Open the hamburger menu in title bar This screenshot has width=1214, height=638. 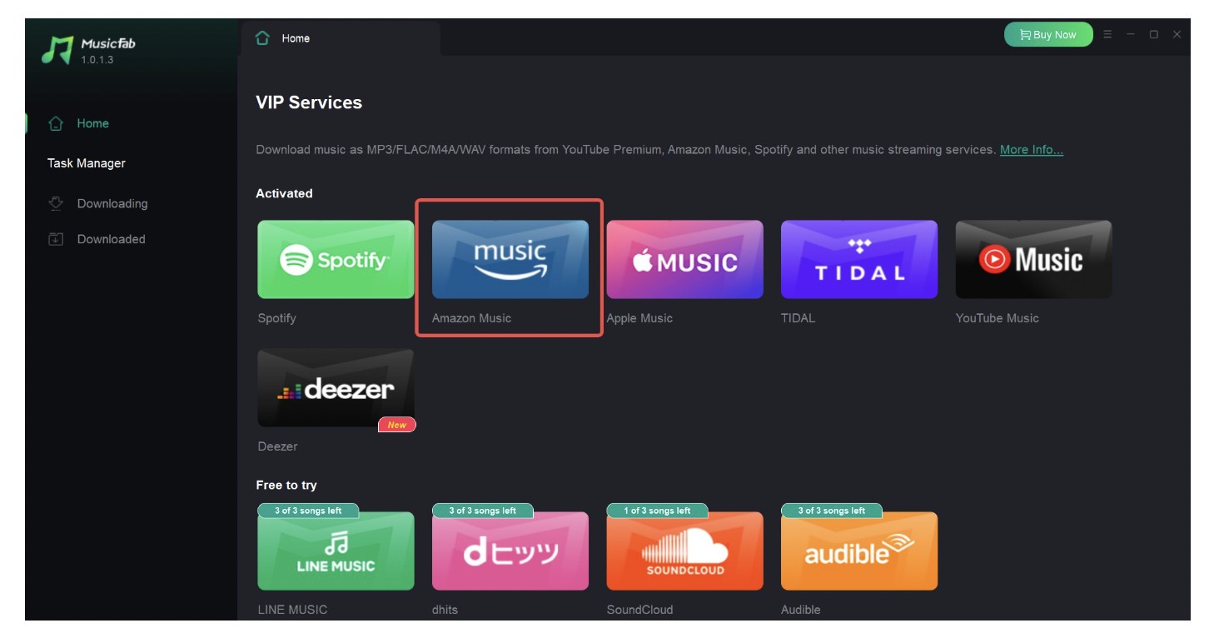coord(1107,34)
